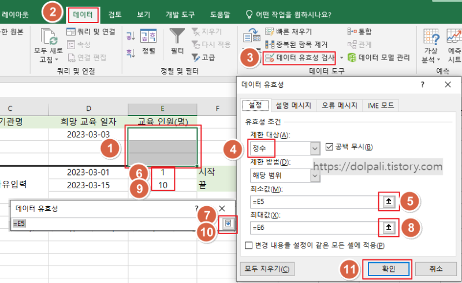Open the 보기 ribbon tab
This screenshot has width=462, height=283.
pyautogui.click(x=143, y=15)
